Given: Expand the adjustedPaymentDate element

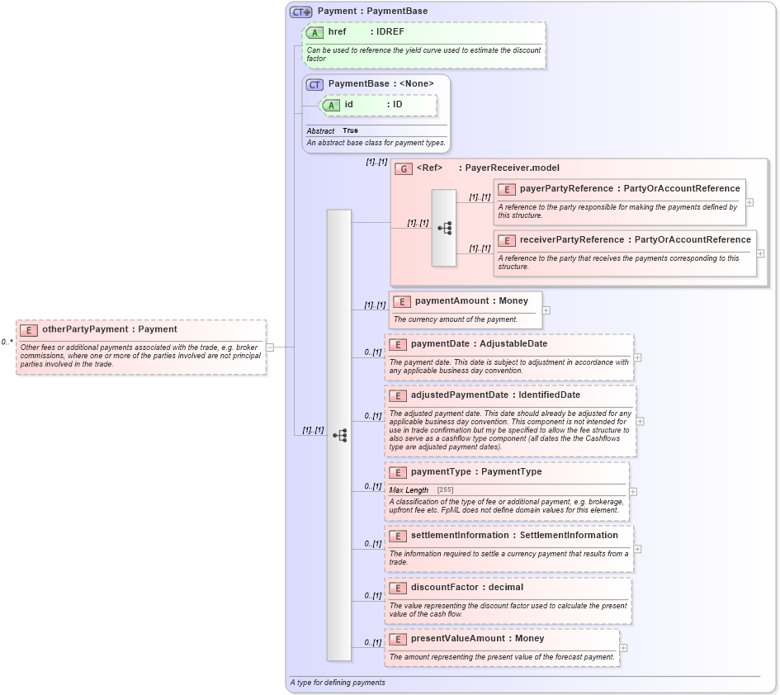Looking at the screenshot, I should pos(641,422).
